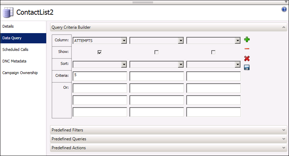Open the ATTEMPTS column dropdown
289x156 pixels.
(x=124, y=41)
